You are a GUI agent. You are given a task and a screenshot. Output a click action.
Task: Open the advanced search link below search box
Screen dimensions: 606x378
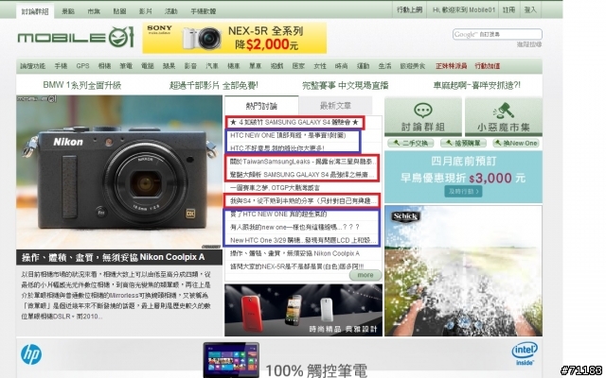click(529, 44)
